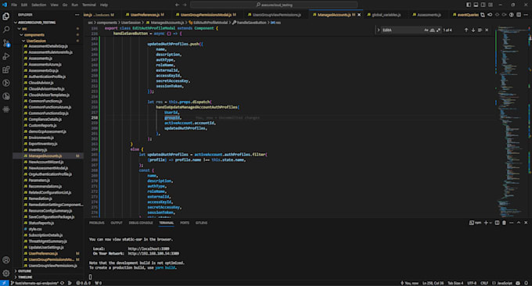Kill terminal with the trash icon
The height and width of the screenshot is (286, 532).
(504, 223)
